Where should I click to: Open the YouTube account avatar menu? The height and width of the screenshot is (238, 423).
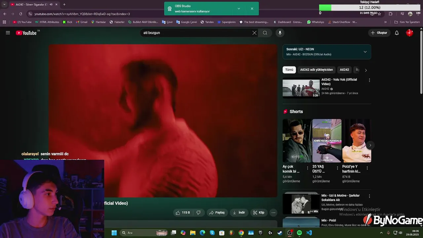click(409, 33)
